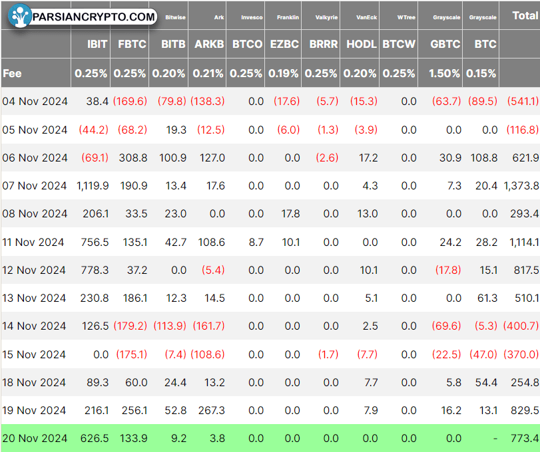The image size is (540, 452).
Task: Select the FBTC column header
Action: [132, 44]
